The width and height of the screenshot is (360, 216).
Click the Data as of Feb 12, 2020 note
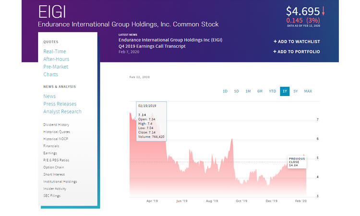click(x=303, y=26)
